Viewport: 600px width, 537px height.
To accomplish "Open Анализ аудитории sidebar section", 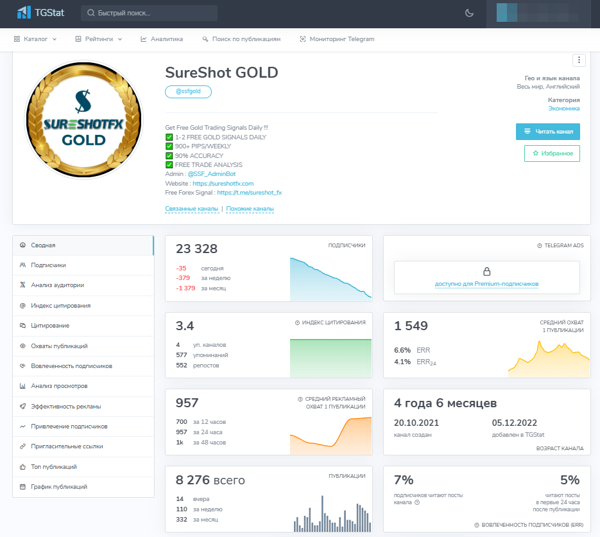I will pos(83,285).
